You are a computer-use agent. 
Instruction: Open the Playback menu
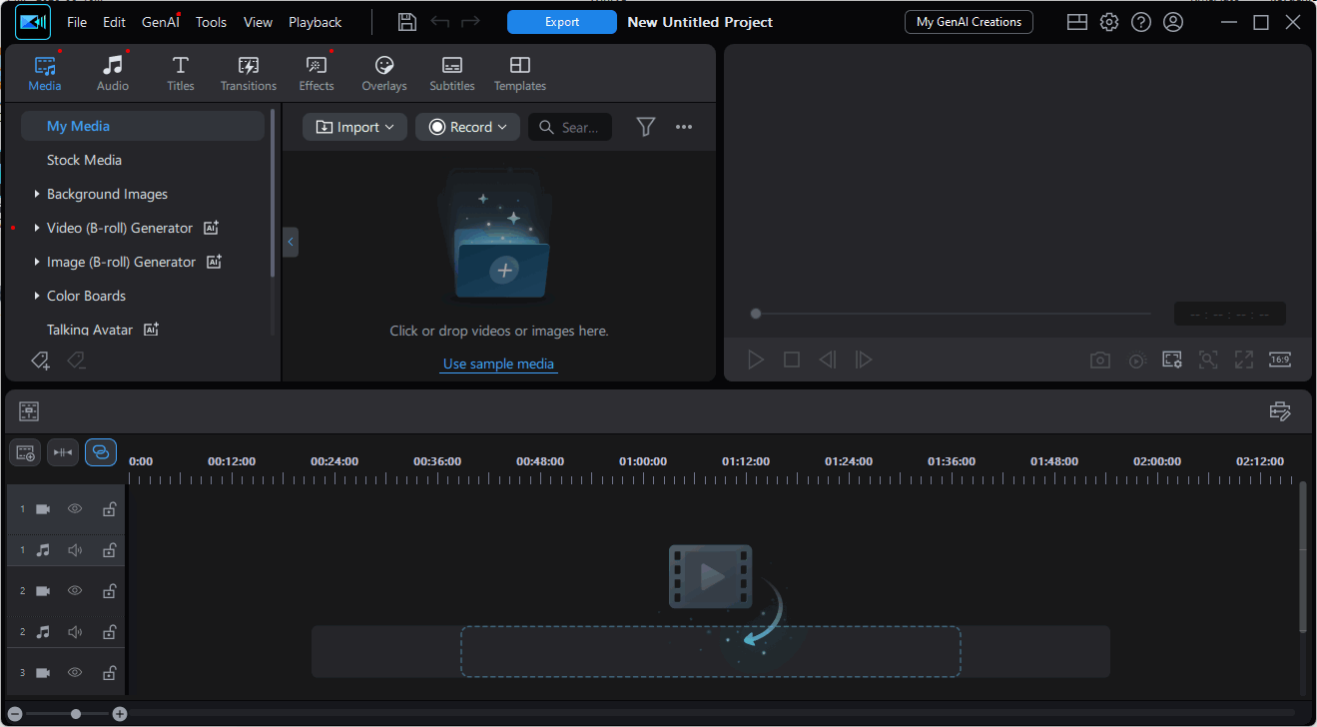[x=315, y=22]
